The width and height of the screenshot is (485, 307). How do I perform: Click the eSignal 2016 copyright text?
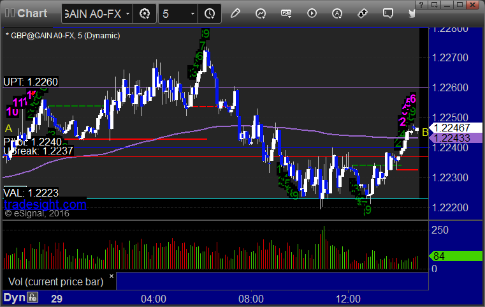click(x=37, y=213)
